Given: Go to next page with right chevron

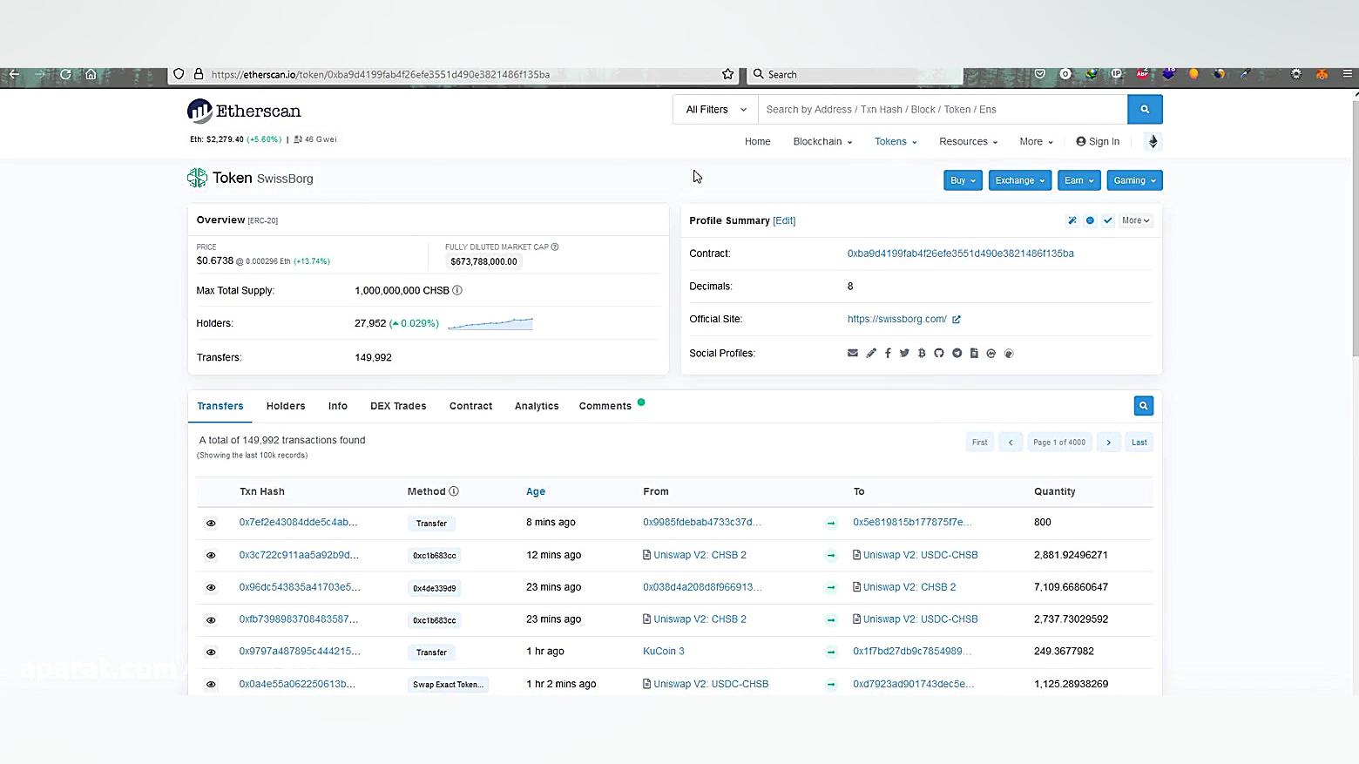Looking at the screenshot, I should (x=1108, y=442).
